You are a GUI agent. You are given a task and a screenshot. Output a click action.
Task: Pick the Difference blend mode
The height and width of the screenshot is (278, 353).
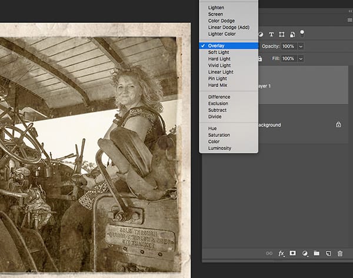pyautogui.click(x=219, y=97)
